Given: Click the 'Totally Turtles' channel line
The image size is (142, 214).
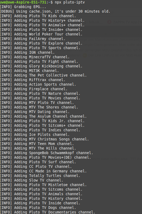Looking at the screenshot, I should [x=40, y=176].
